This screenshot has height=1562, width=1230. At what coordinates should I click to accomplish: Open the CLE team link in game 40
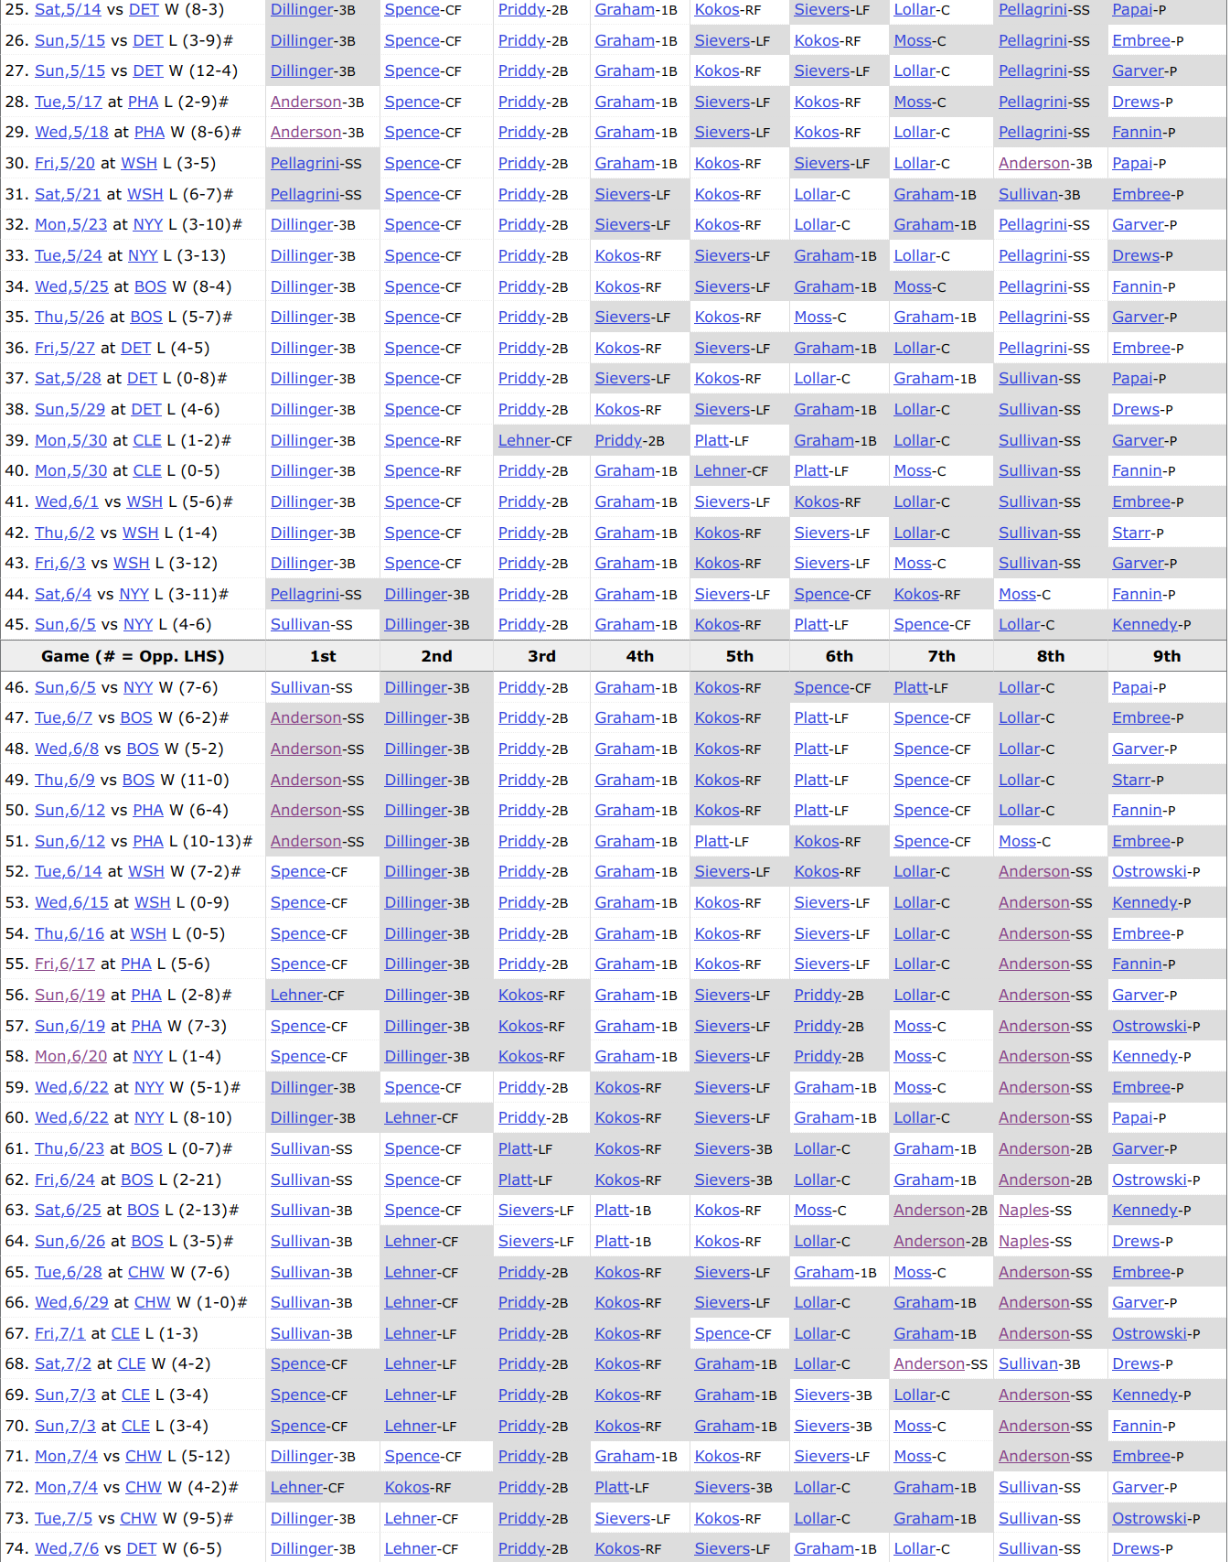tap(147, 471)
